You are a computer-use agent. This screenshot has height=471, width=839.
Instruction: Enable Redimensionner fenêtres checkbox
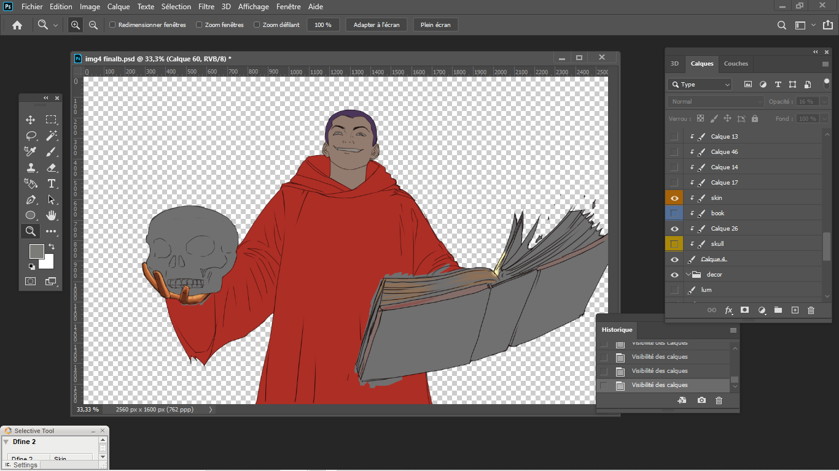pyautogui.click(x=112, y=25)
